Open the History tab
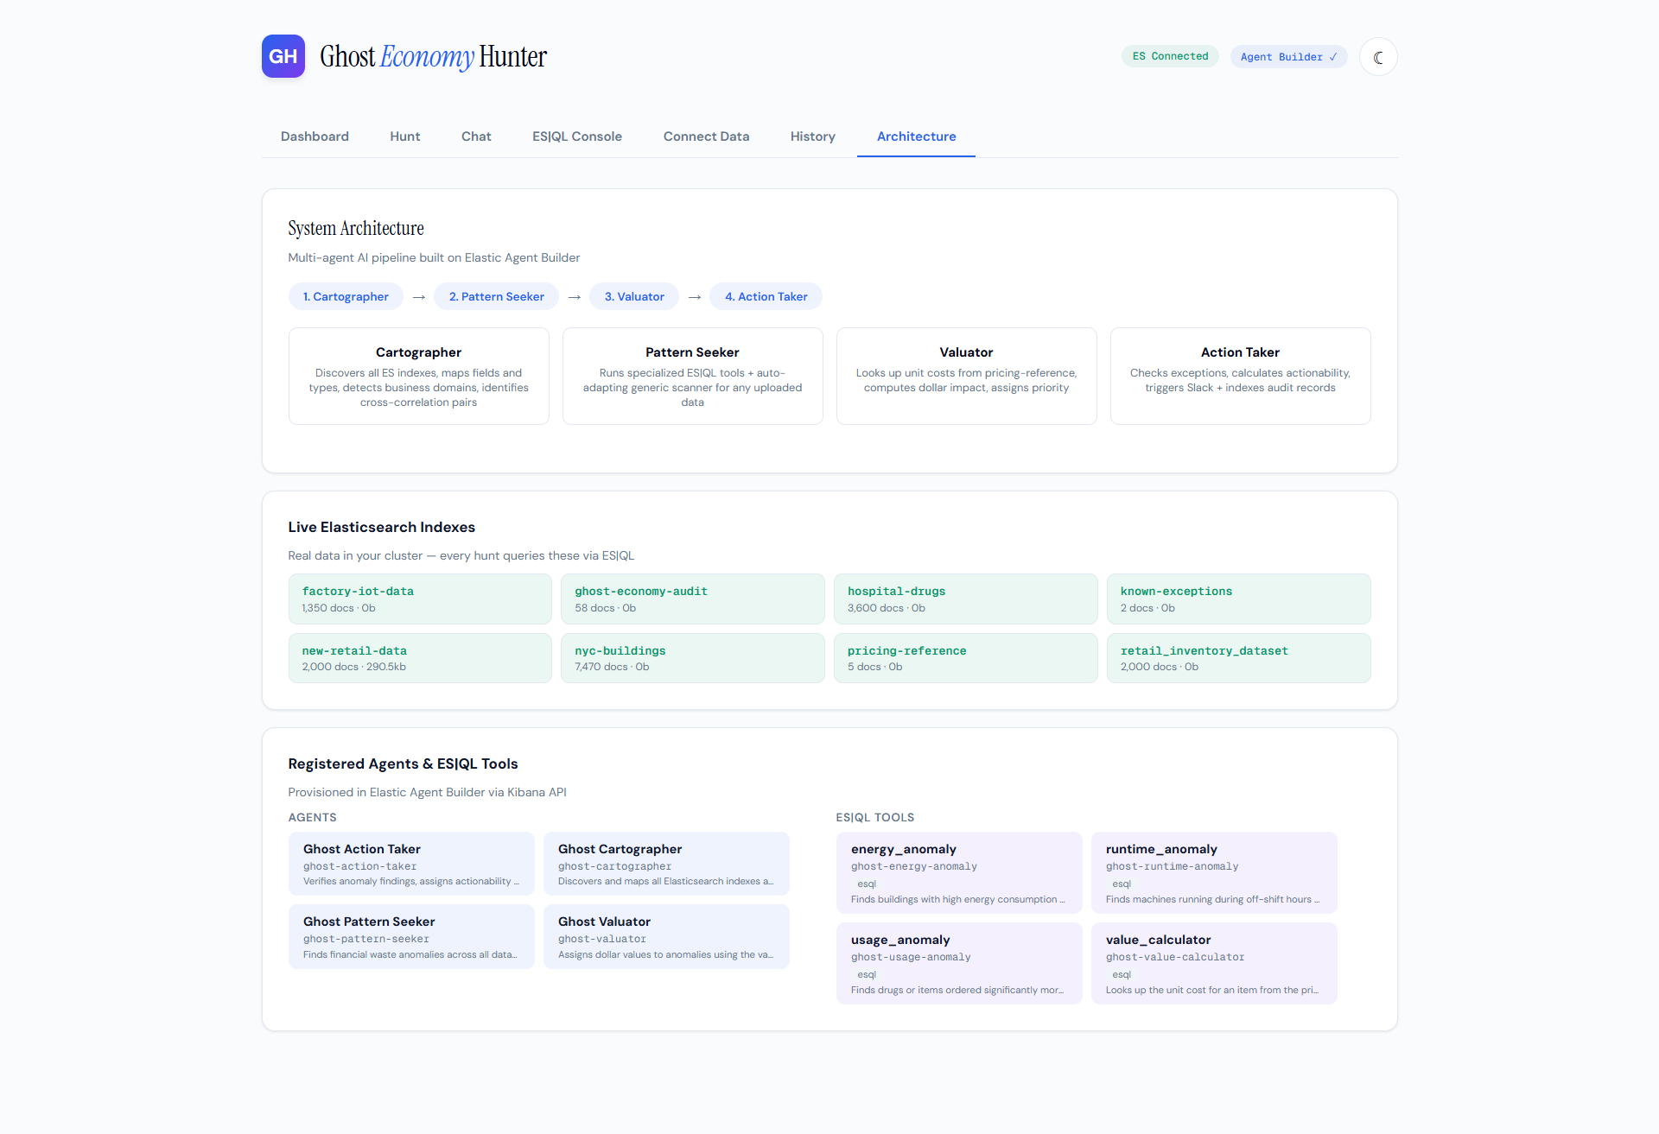The width and height of the screenshot is (1659, 1134). point(812,136)
